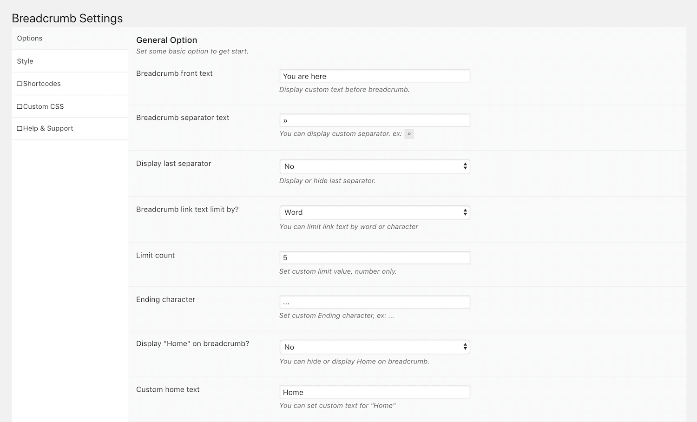Switch to the Options tab
Viewport: 697px width, 422px height.
point(29,38)
